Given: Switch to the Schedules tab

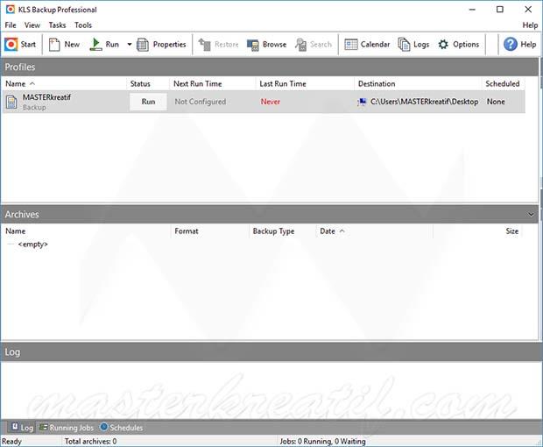Looking at the screenshot, I should 121,428.
